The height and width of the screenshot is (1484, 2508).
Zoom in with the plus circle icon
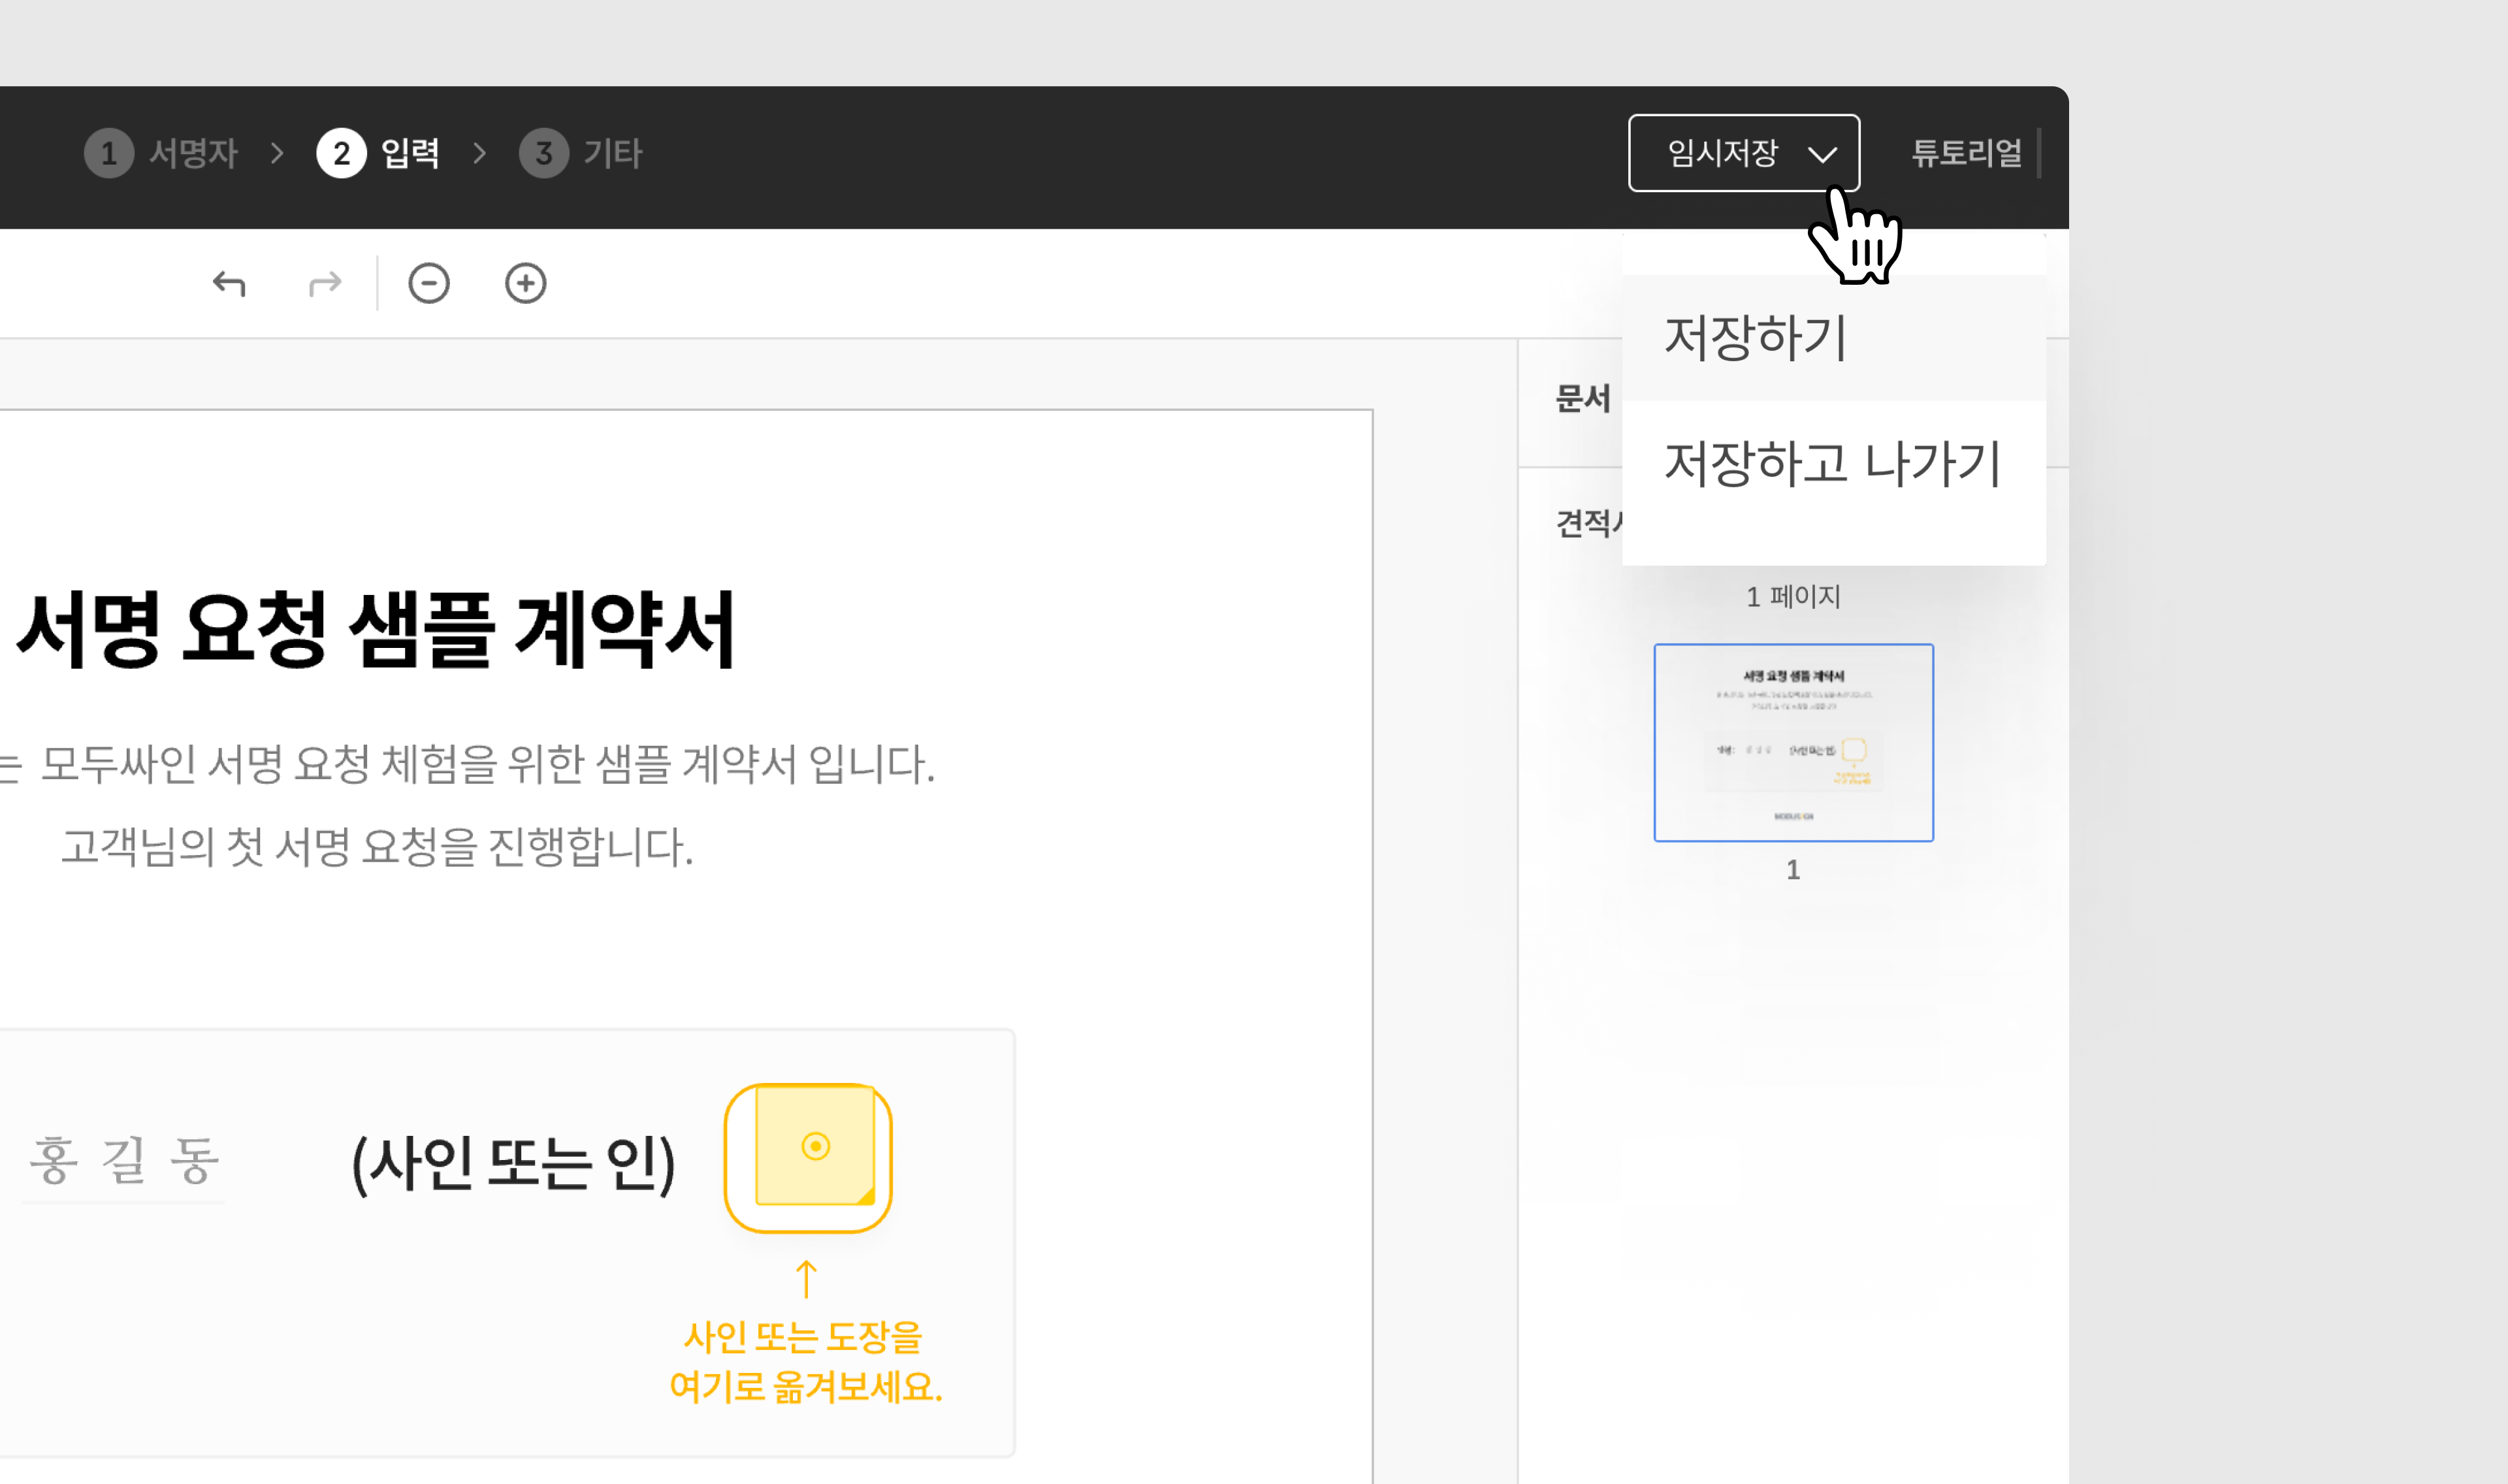click(525, 284)
